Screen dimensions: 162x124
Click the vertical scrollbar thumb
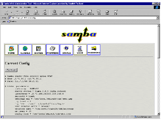pyautogui.click(x=159, y=42)
